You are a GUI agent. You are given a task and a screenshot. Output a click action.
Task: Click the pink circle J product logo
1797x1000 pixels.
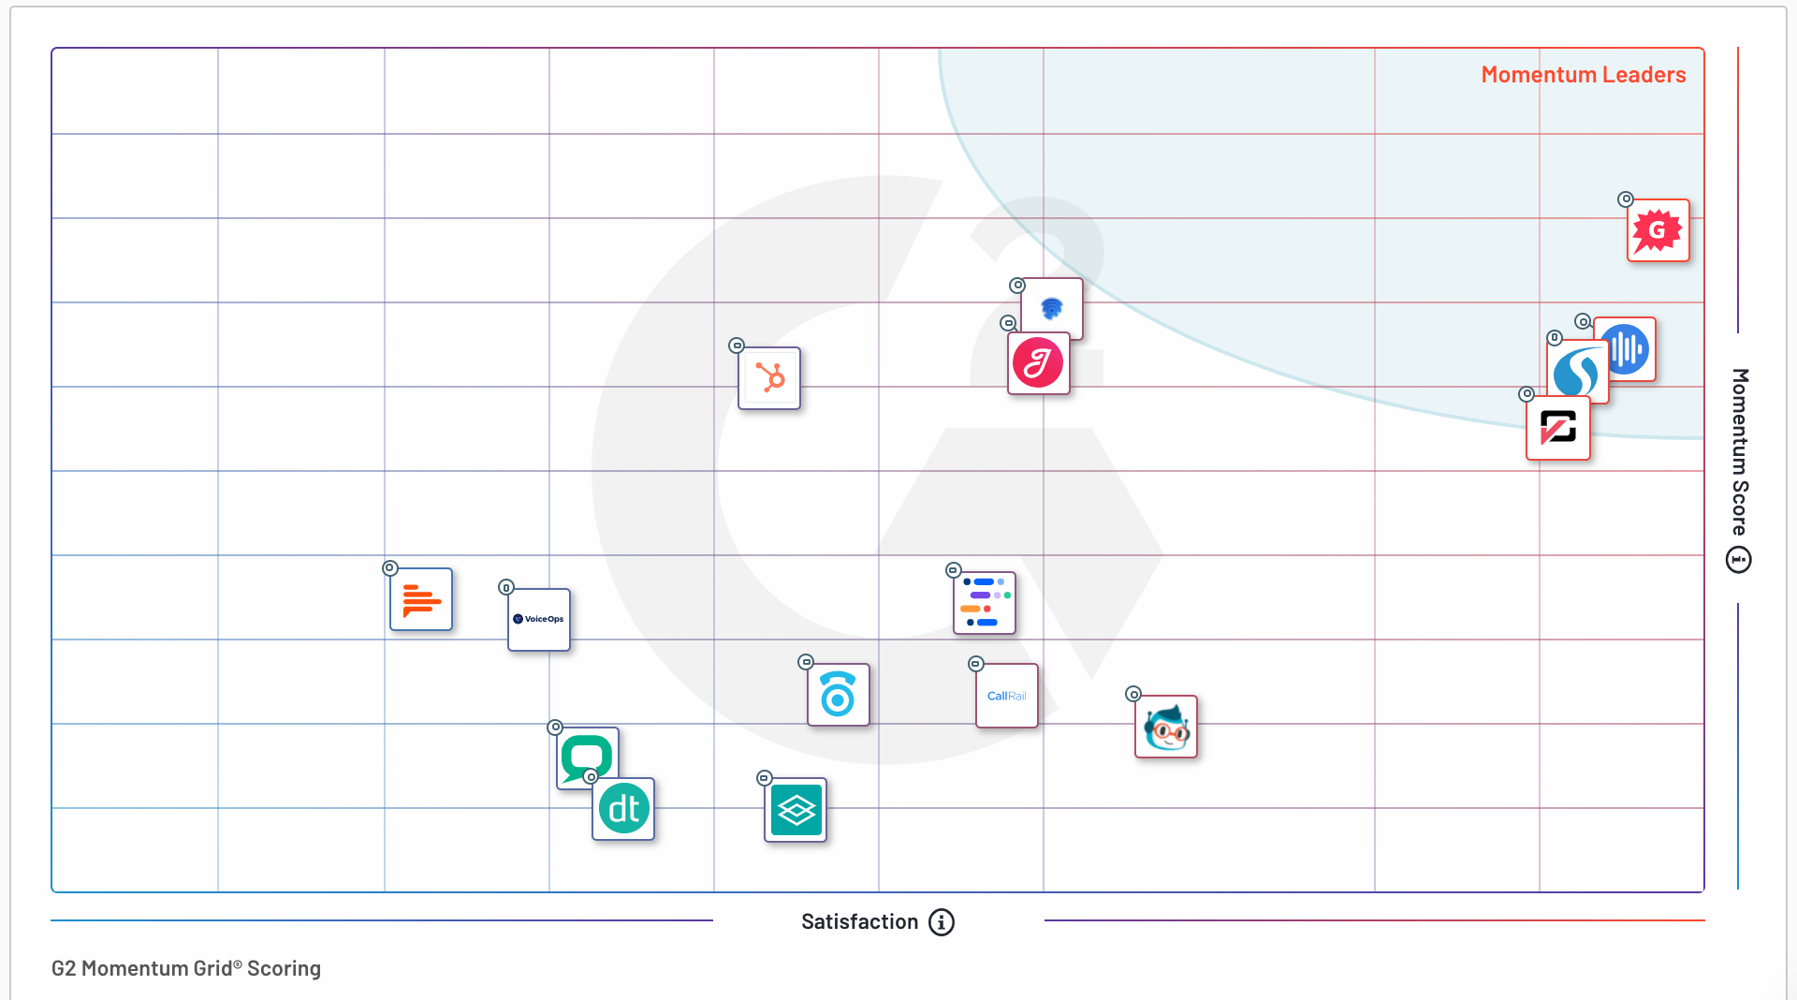click(x=1038, y=363)
